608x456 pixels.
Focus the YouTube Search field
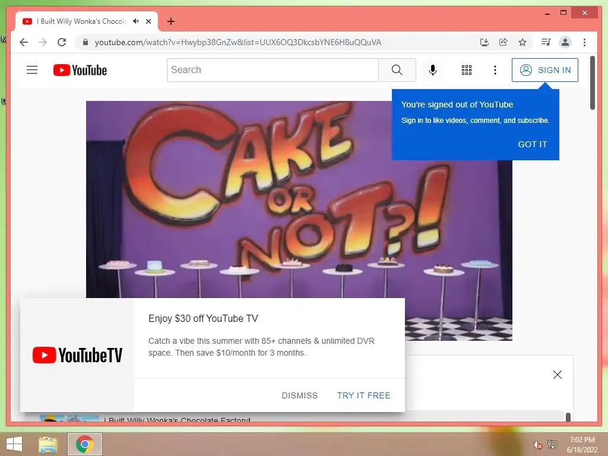[x=273, y=70]
